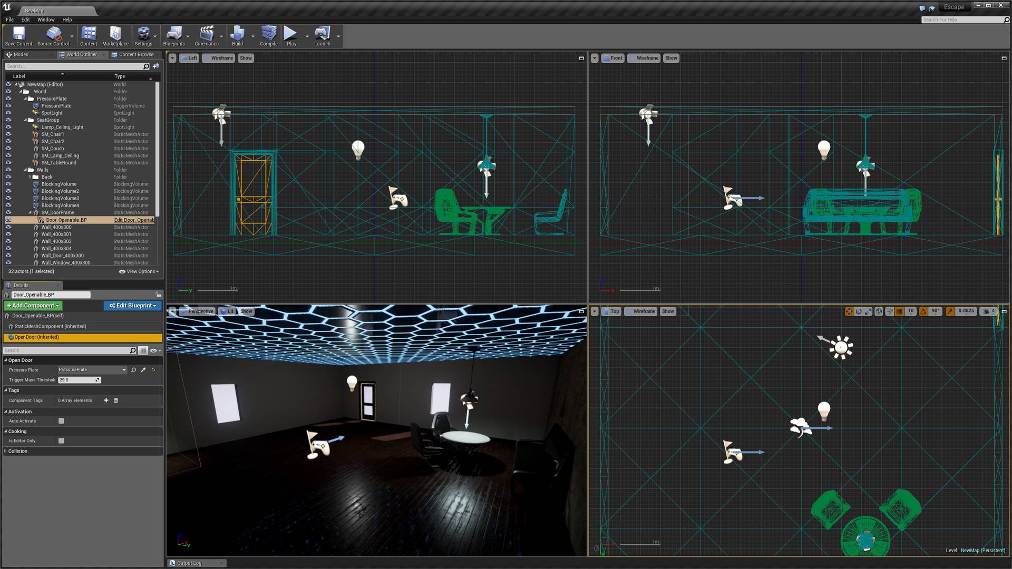Click the add folder icon in World Outliner
Screen dimensions: 1012x569
pyautogui.click(x=156, y=66)
